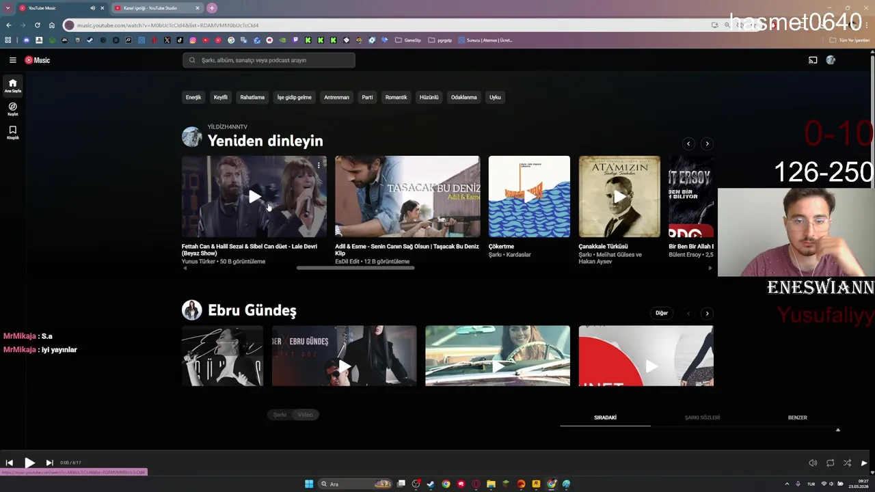
Task: Open a new browser tab
Action: coord(212,8)
